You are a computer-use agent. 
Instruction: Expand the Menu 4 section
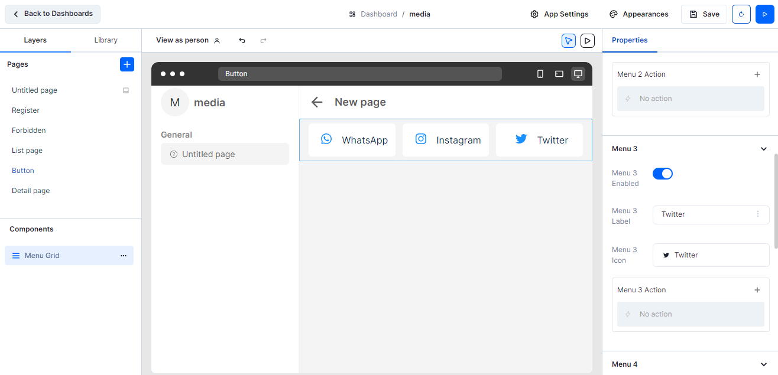pyautogui.click(x=763, y=364)
